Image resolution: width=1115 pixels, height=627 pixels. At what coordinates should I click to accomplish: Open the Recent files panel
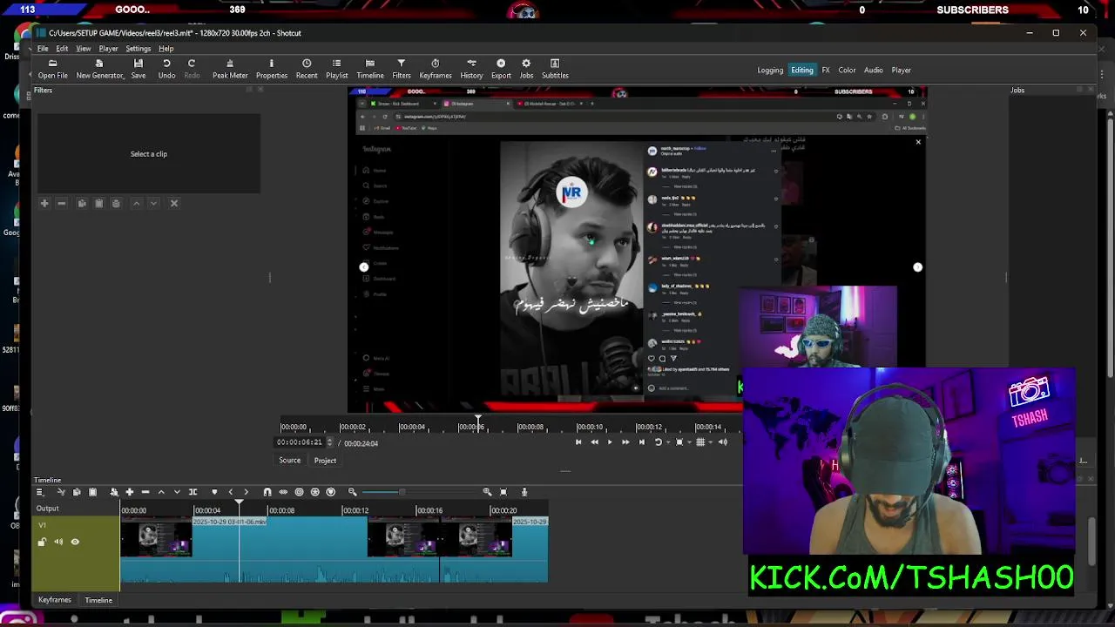(x=307, y=69)
